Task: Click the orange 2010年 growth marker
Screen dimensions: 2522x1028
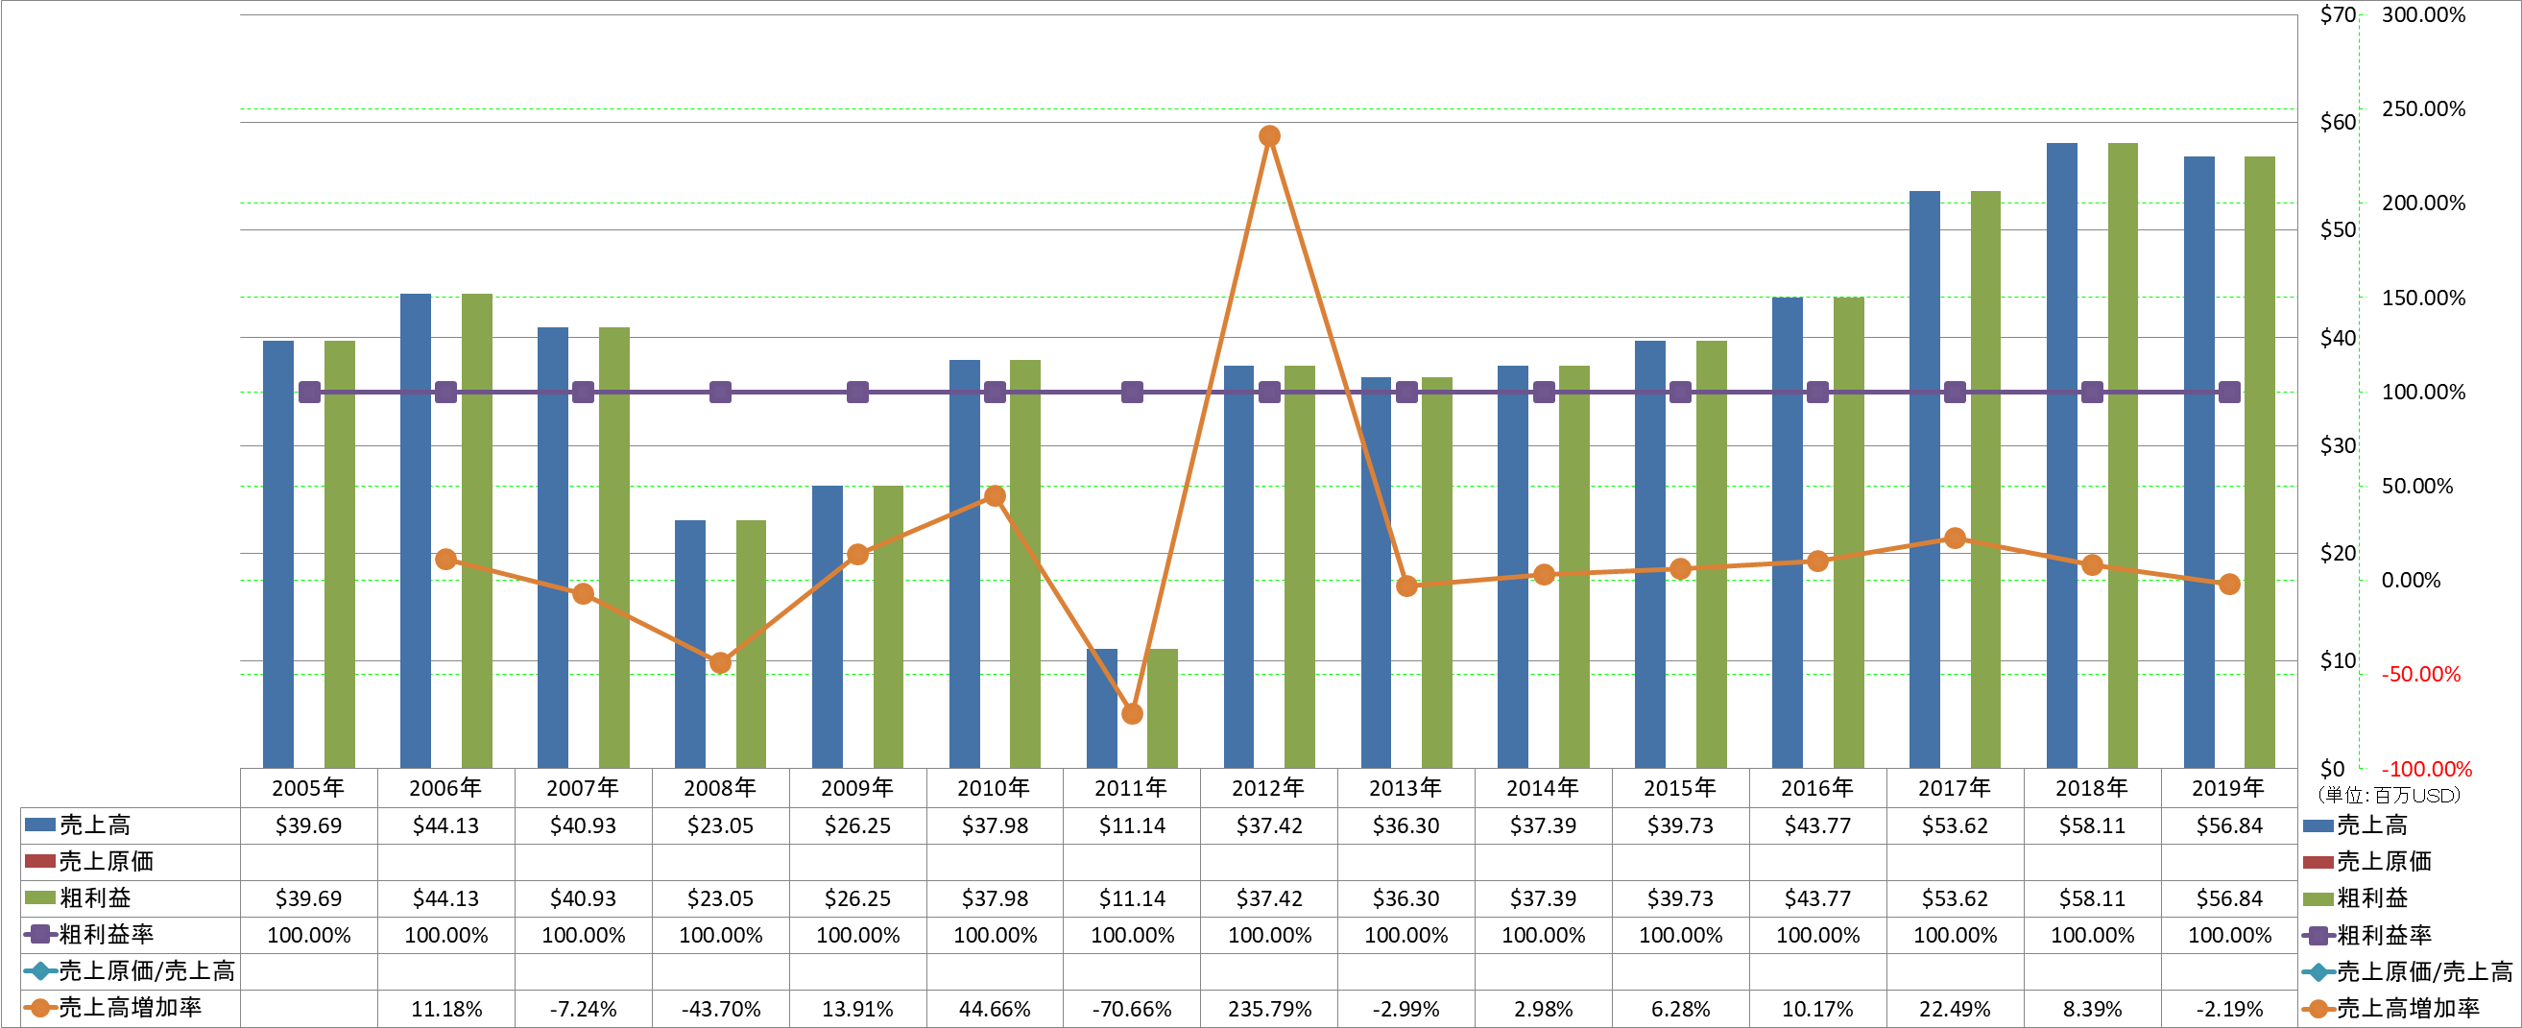Action: coord(995,496)
